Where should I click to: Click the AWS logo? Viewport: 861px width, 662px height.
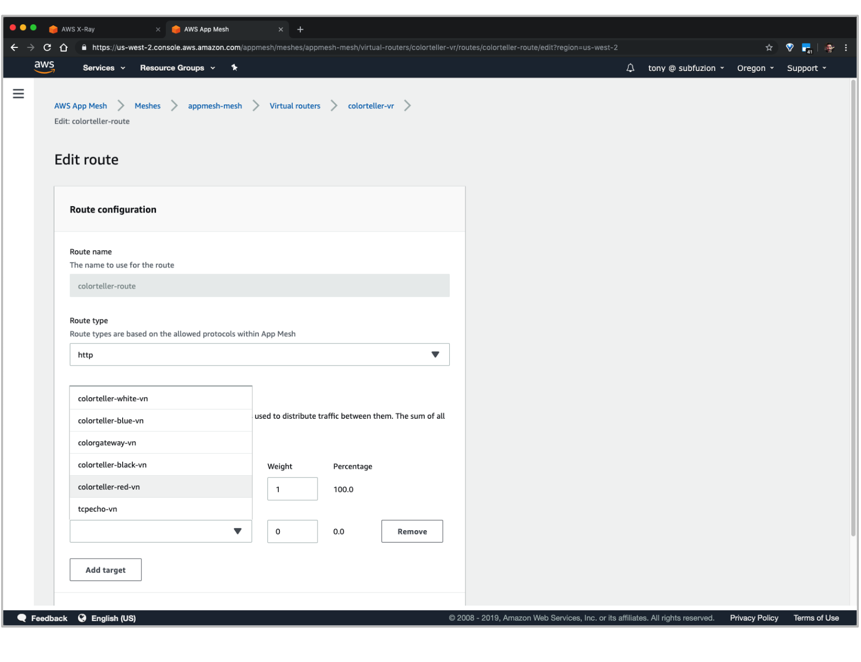(44, 67)
